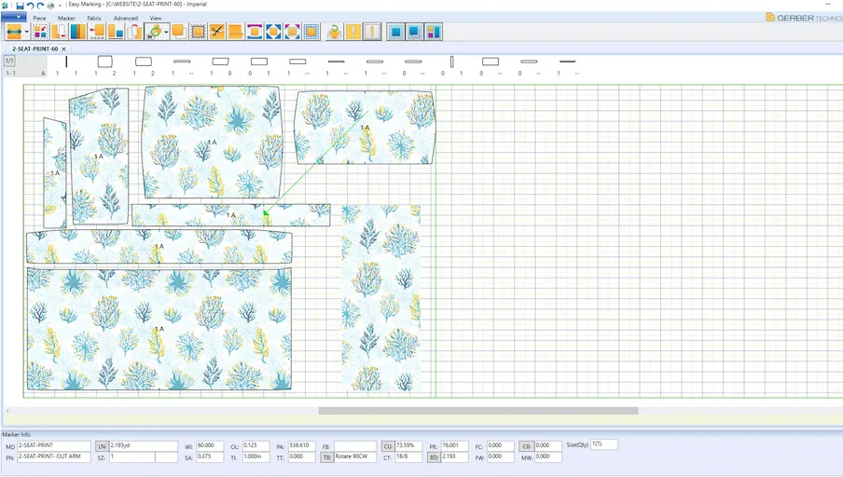
Task: Select the horizontal double-arrow move tool
Action: click(13, 32)
